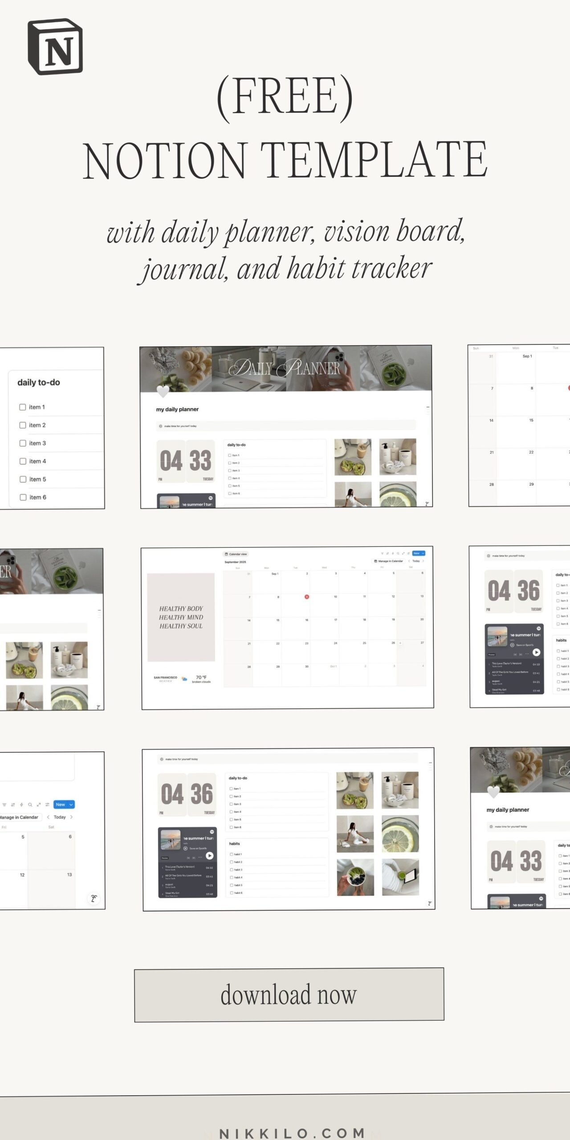The image size is (570, 1140).
Task: Open the filter icon in bottom-left toolbar
Action: 4,805
